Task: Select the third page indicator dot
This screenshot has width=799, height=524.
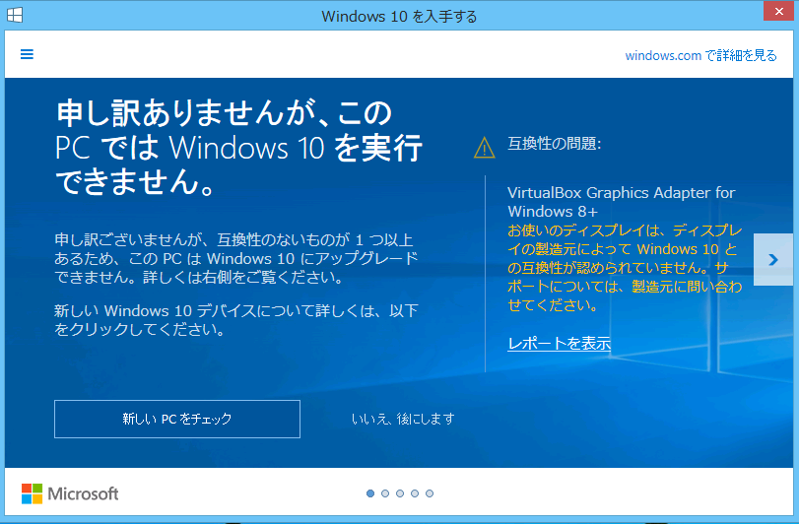Action: click(400, 493)
